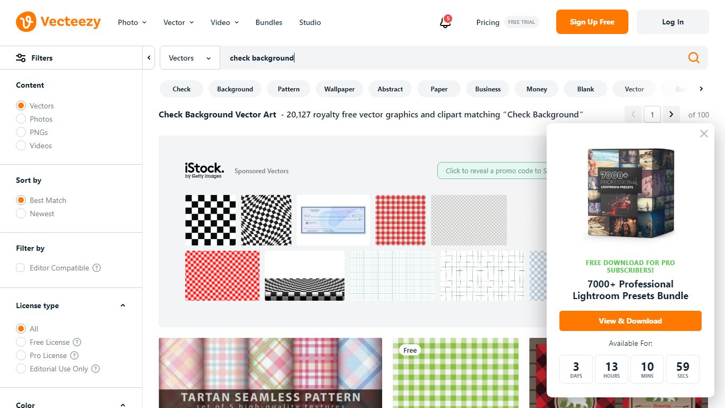Screen dimensions: 725x408
Task: Filter by the Wallpaper tag chip
Action: click(x=339, y=89)
